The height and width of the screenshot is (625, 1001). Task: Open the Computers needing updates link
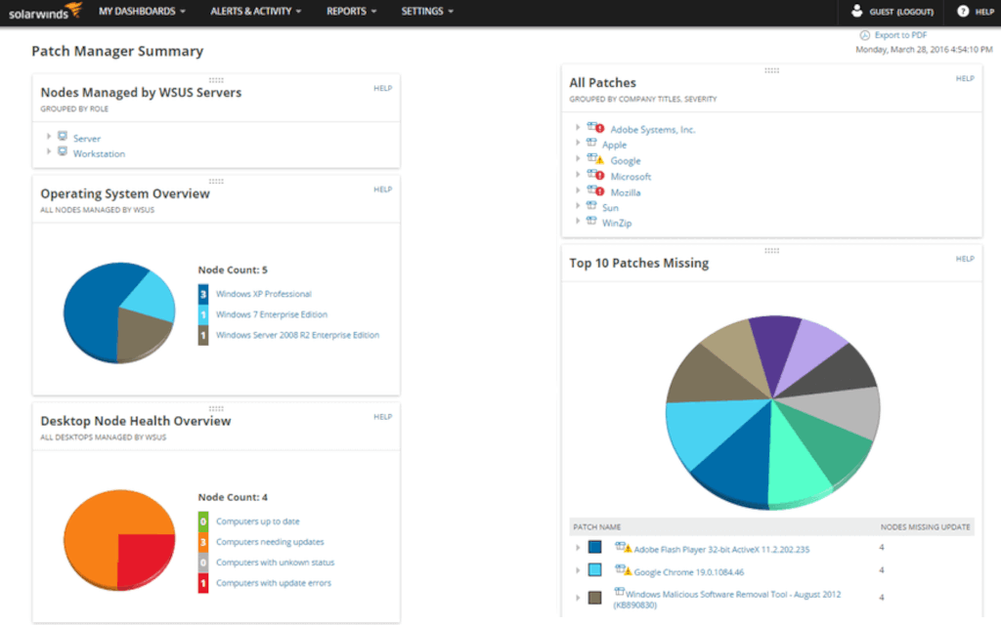[x=270, y=541]
